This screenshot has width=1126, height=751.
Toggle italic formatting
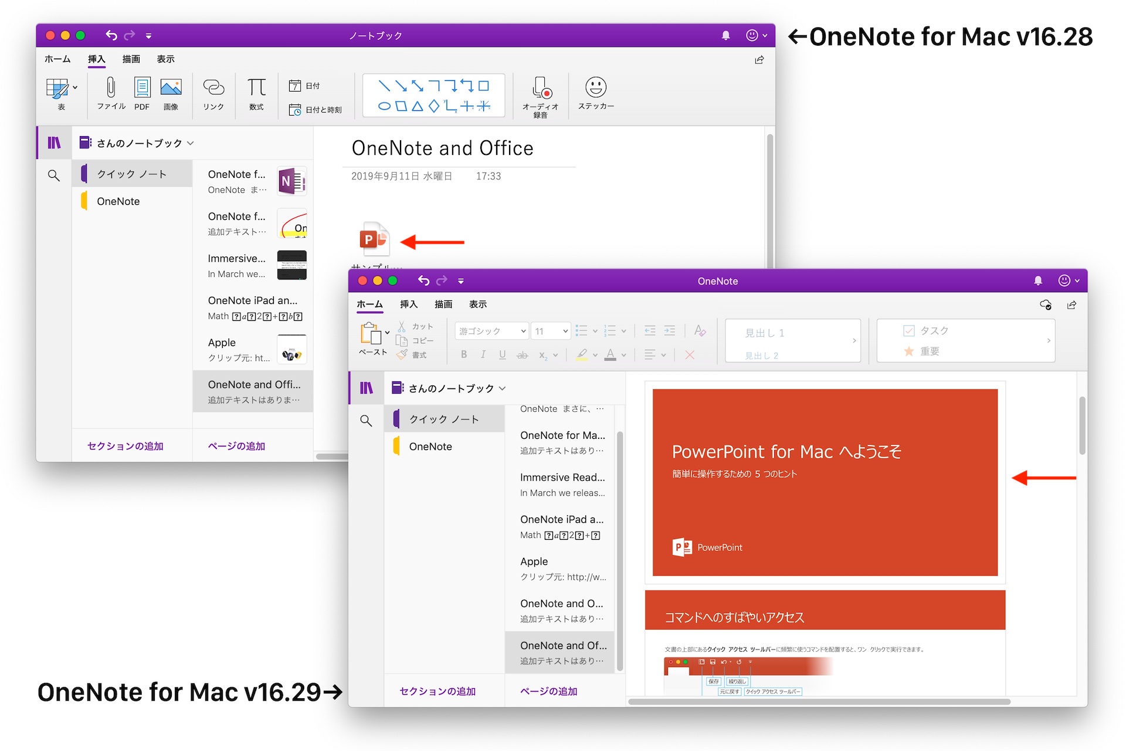[483, 354]
